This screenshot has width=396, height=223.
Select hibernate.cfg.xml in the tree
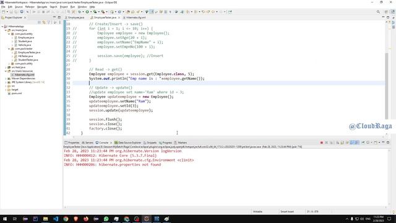(24, 74)
